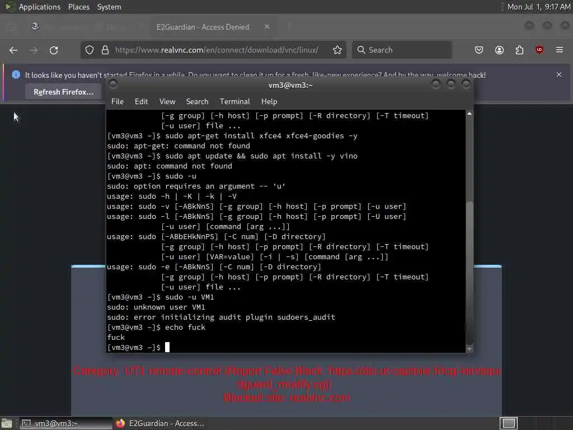Click the terminal scrollbar down arrow

tap(469, 349)
